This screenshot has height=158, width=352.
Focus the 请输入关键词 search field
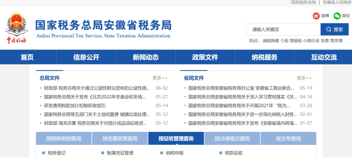[283, 29]
